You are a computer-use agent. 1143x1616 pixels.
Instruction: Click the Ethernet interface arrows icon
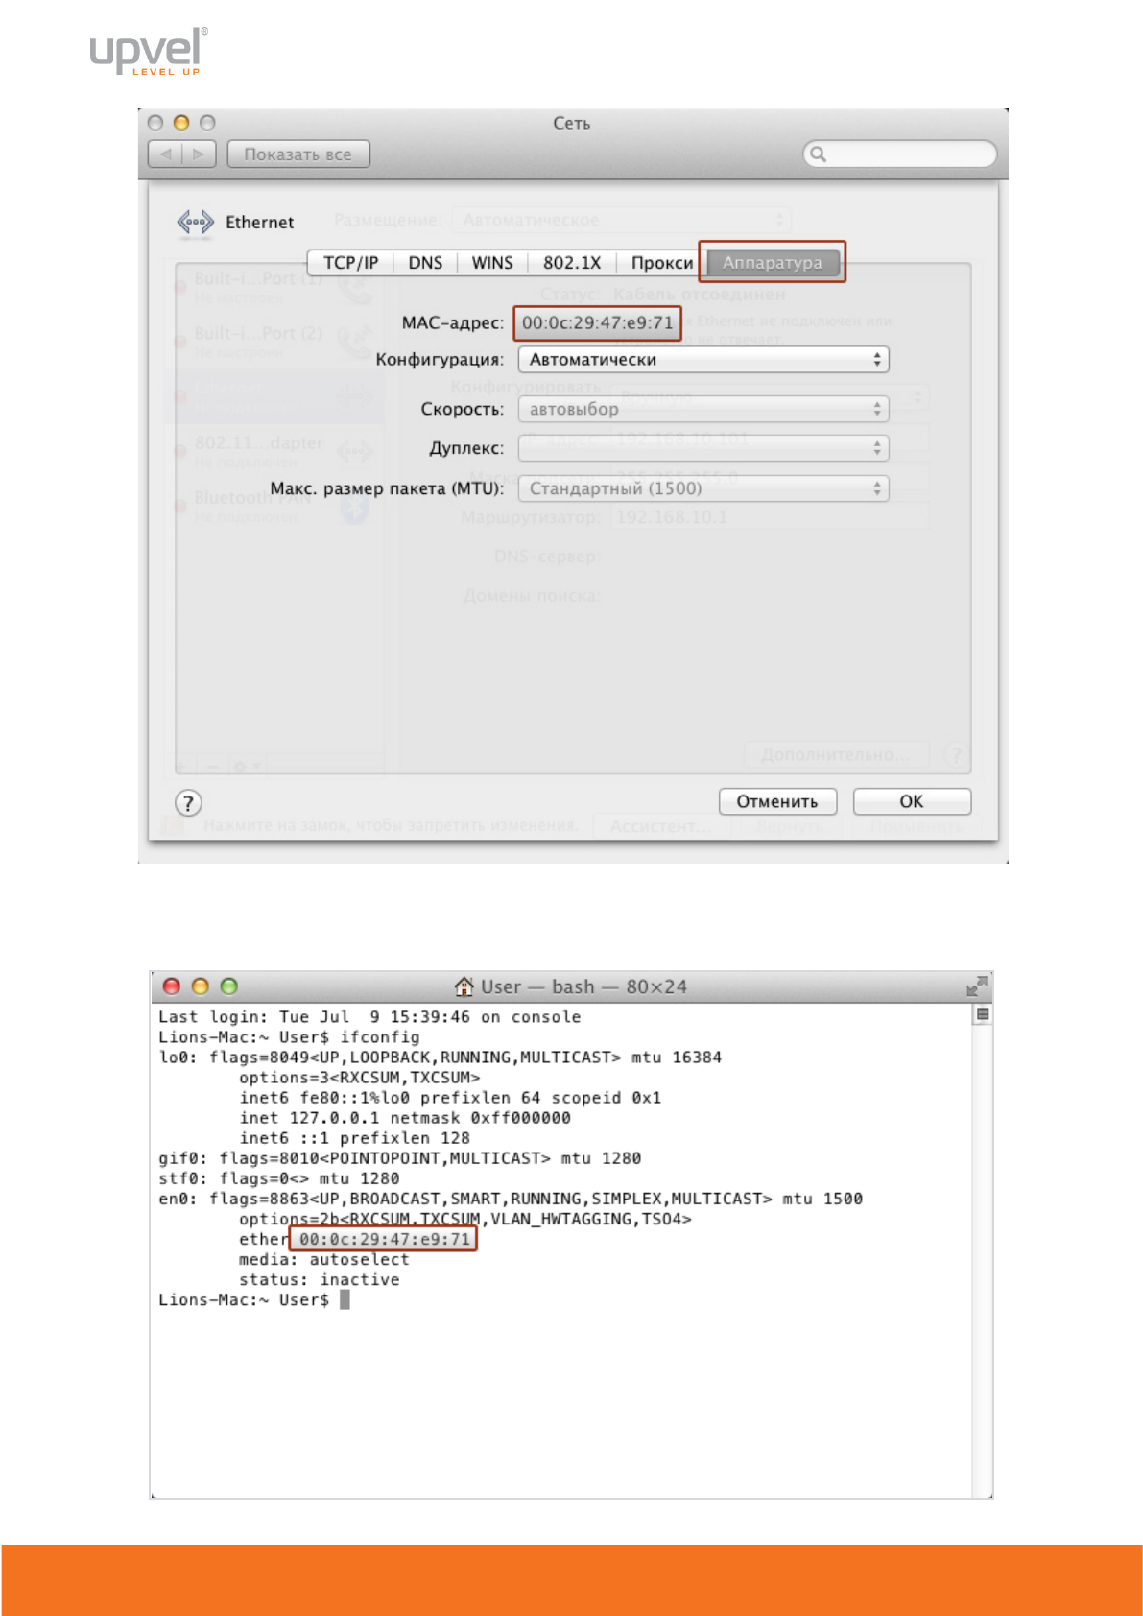tap(195, 222)
